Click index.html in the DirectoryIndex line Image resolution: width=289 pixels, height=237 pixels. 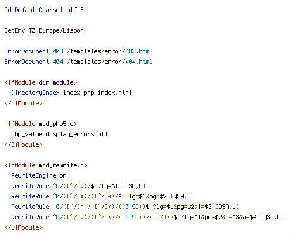coord(115,93)
